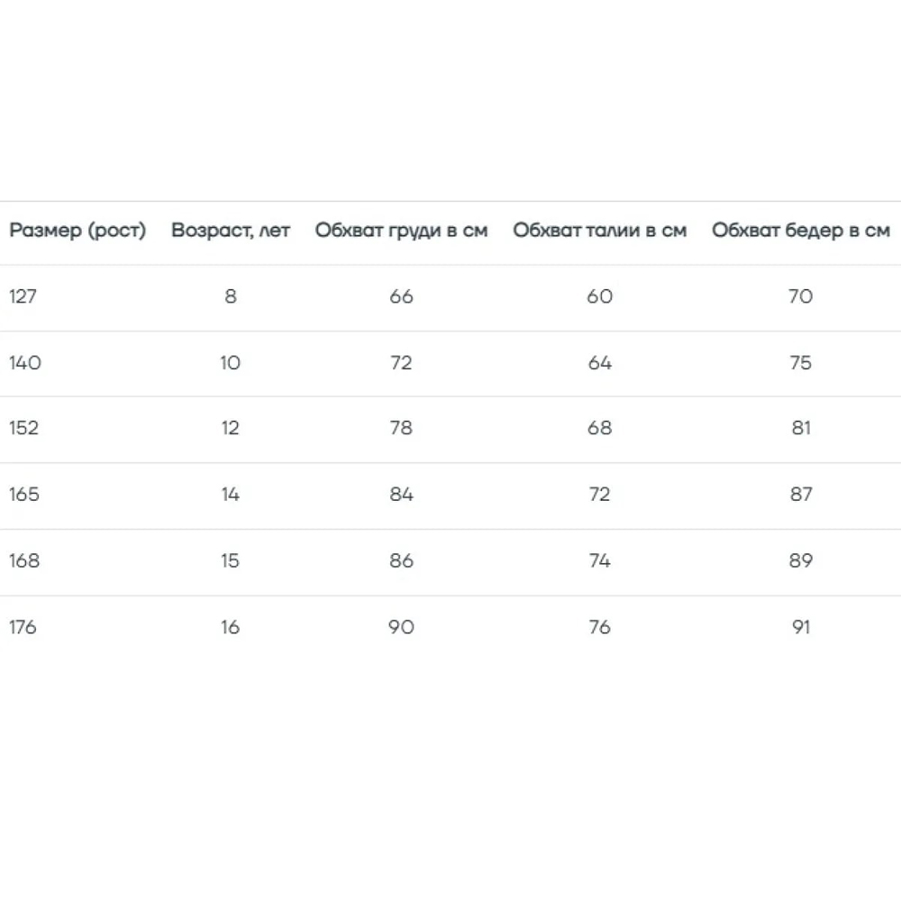Click the Обхват бедер в см header
The height and width of the screenshot is (901, 901).
pyautogui.click(x=800, y=231)
